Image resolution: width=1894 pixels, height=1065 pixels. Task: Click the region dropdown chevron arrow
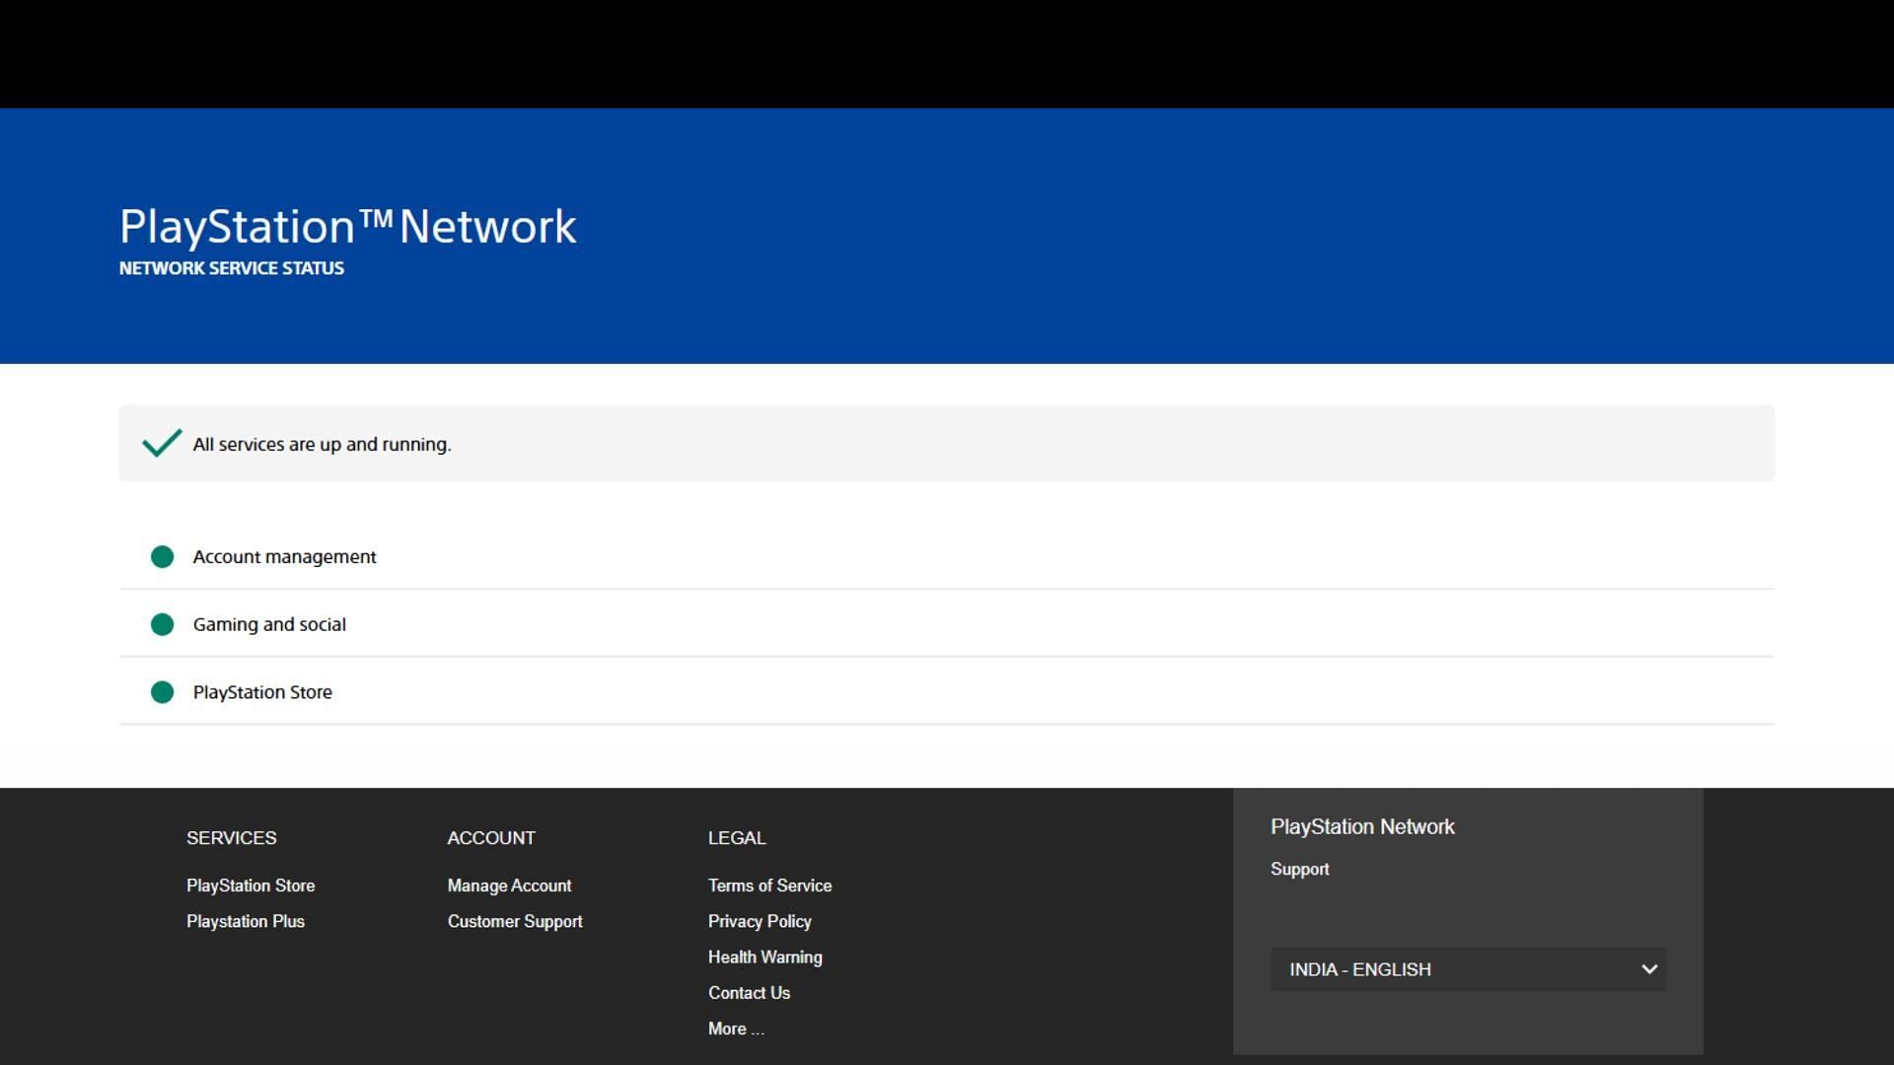point(1648,969)
